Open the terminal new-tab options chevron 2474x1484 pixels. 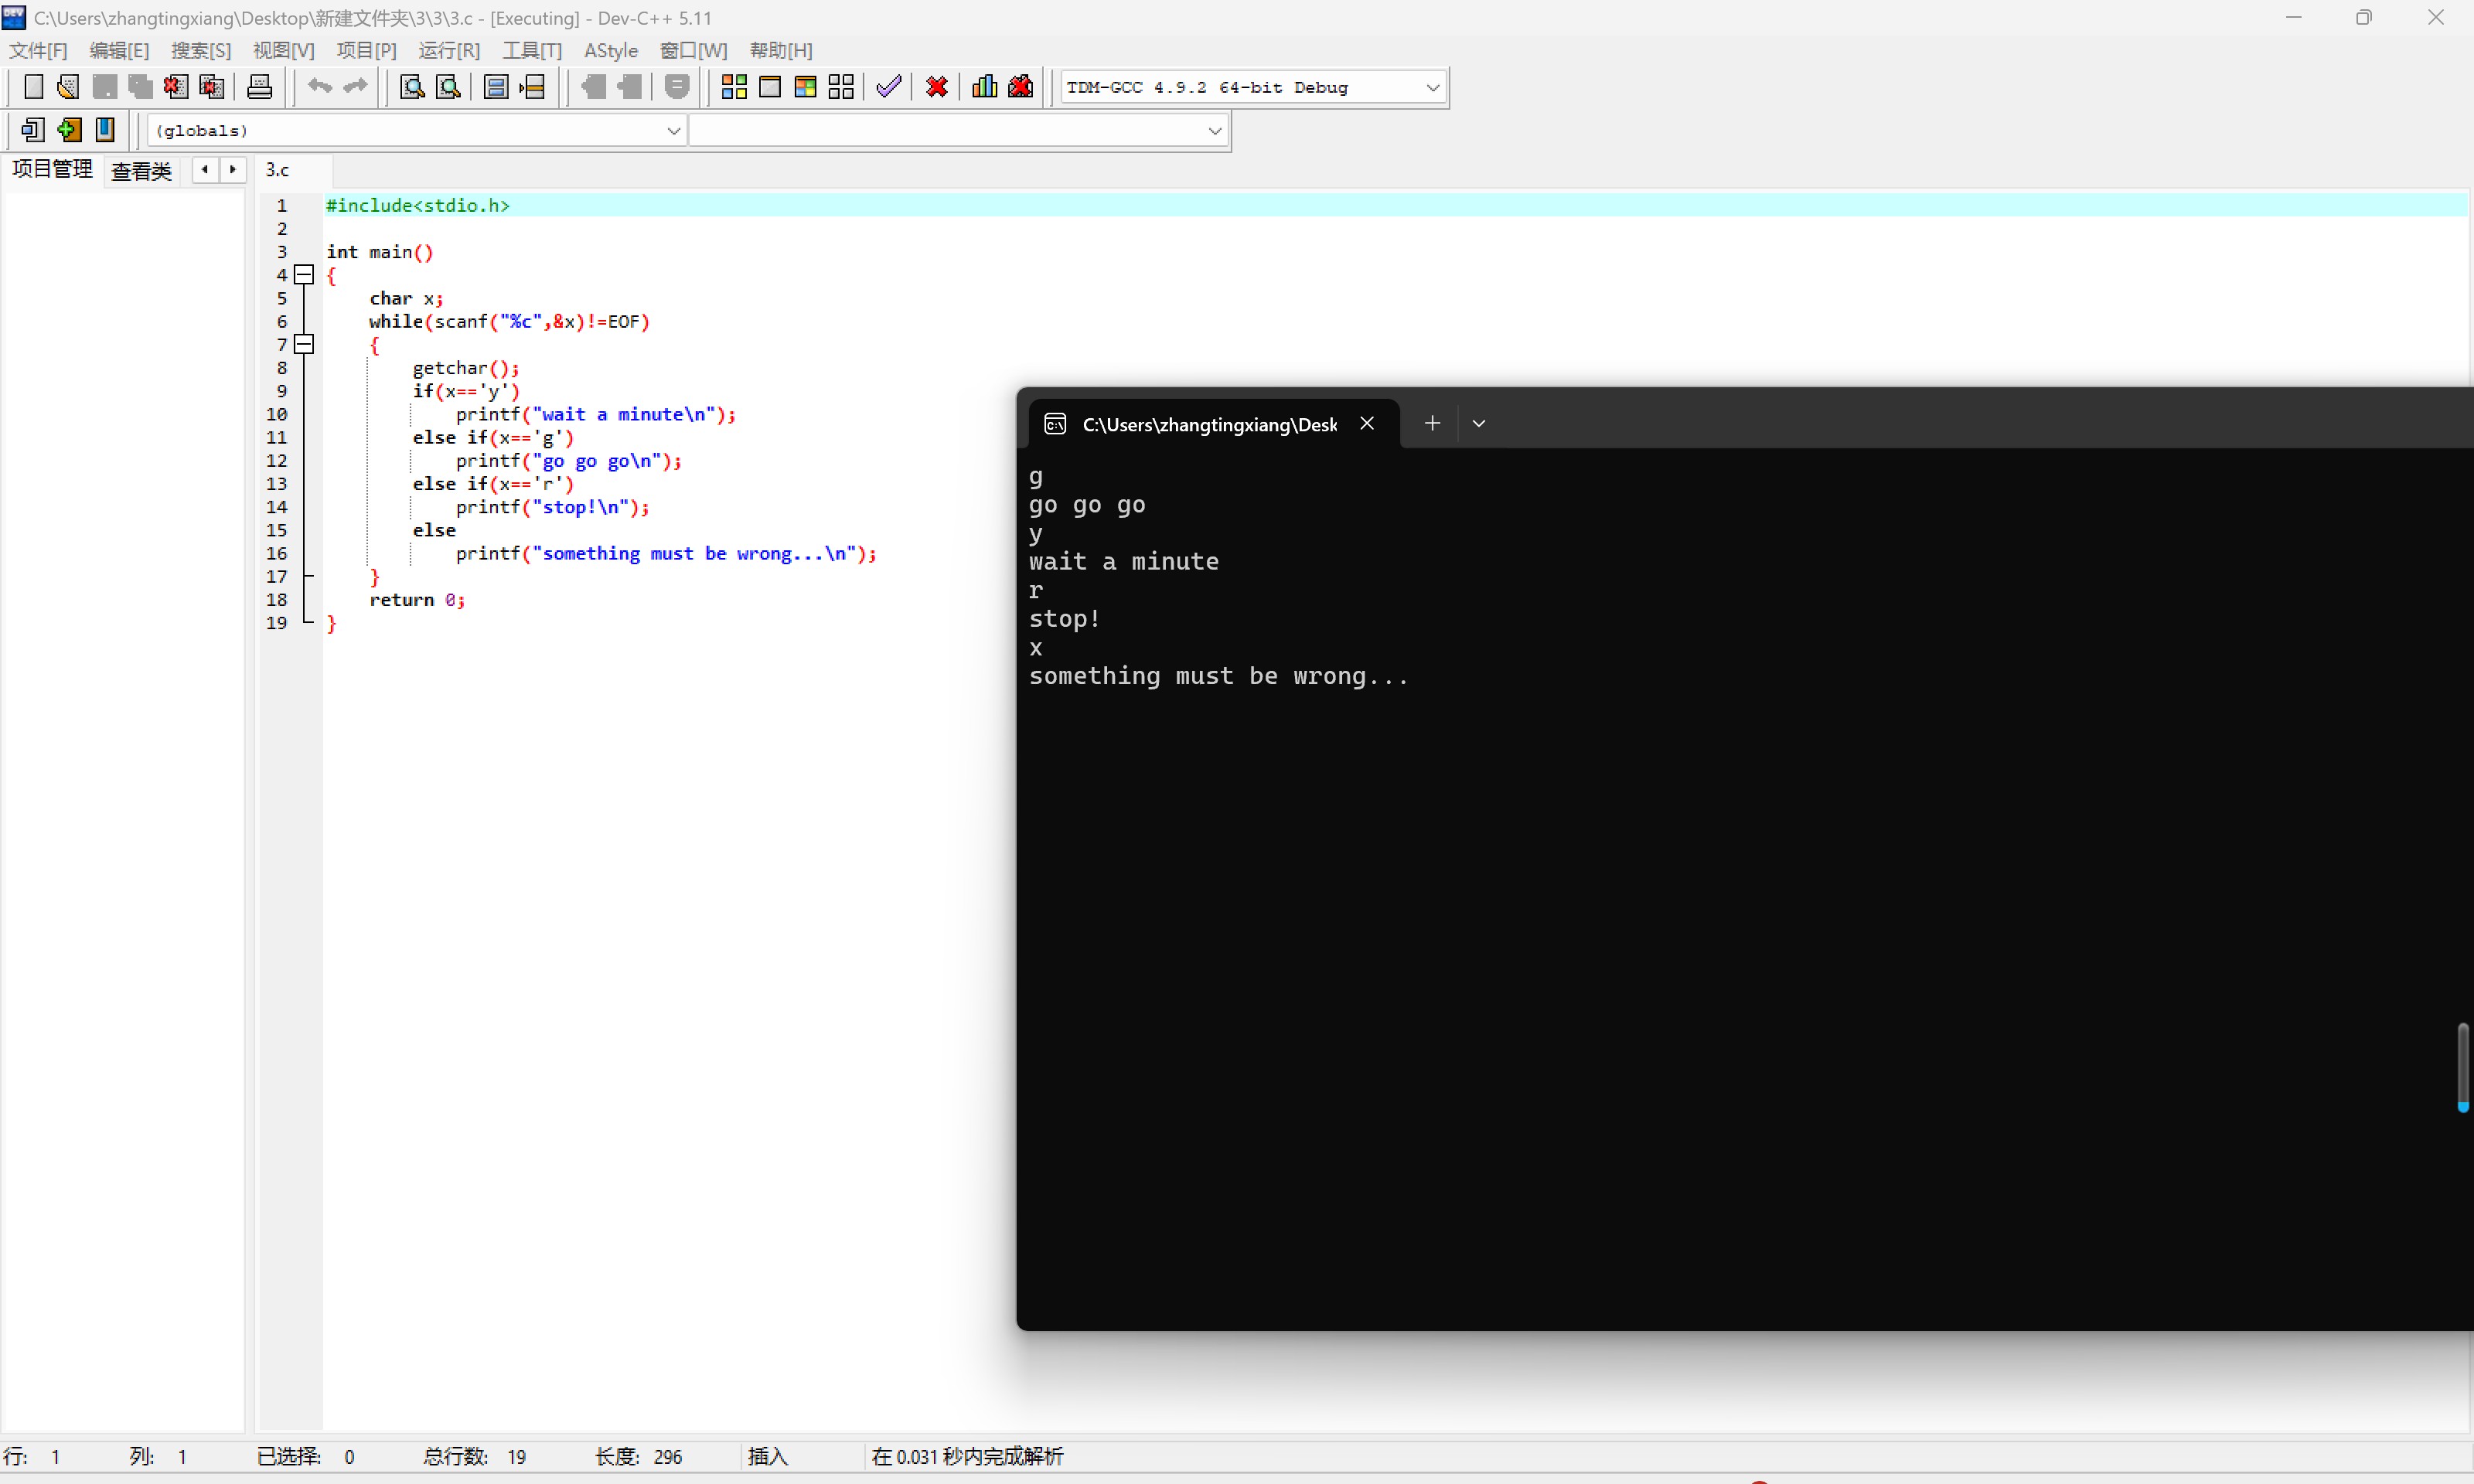[1478, 424]
